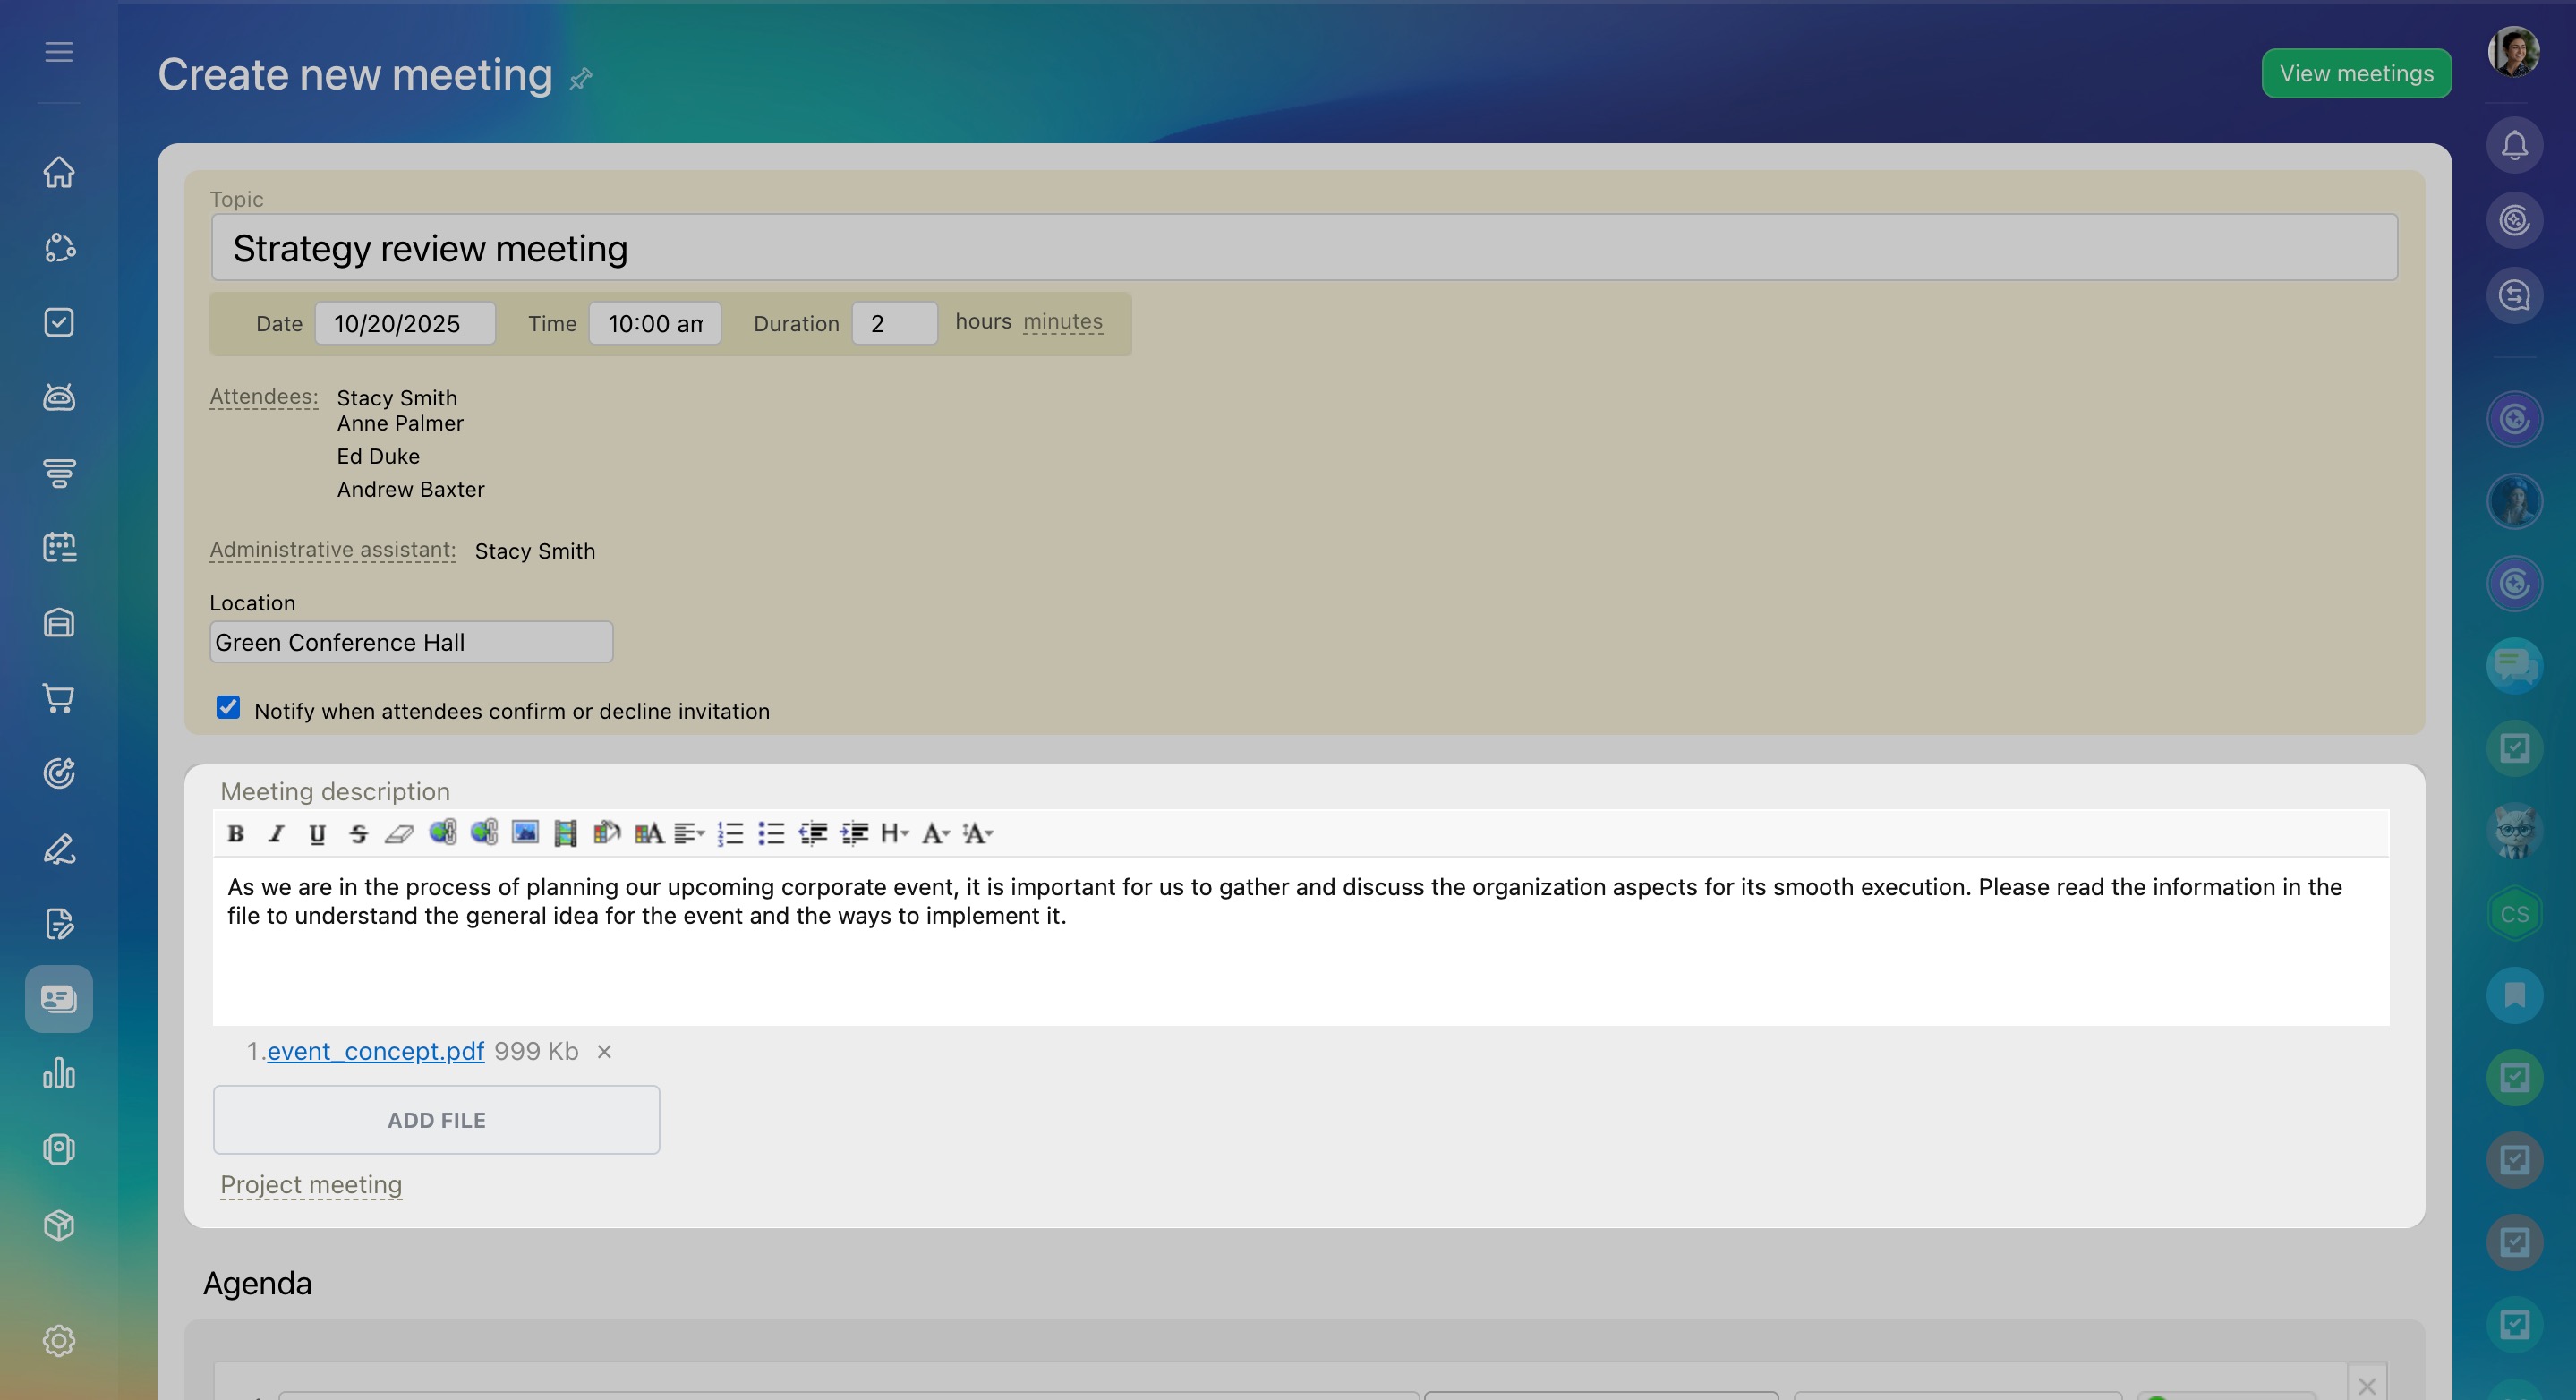Open the notifications bell in right panel

pos(2514,146)
